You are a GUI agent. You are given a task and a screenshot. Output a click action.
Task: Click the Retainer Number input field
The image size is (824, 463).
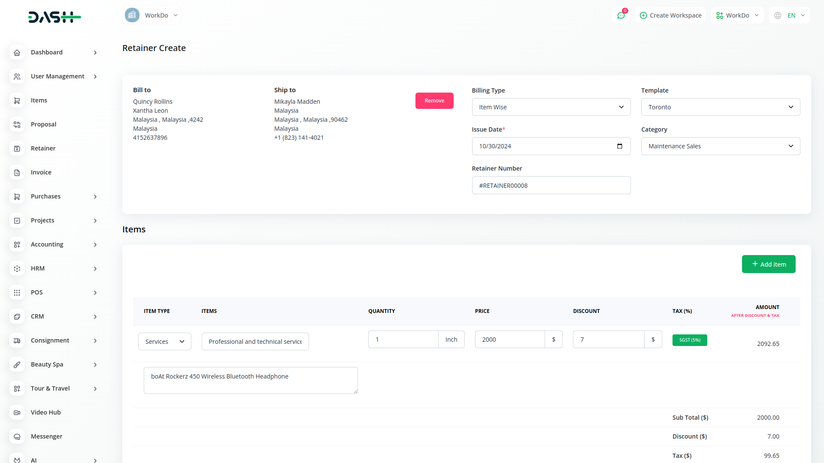(x=551, y=185)
